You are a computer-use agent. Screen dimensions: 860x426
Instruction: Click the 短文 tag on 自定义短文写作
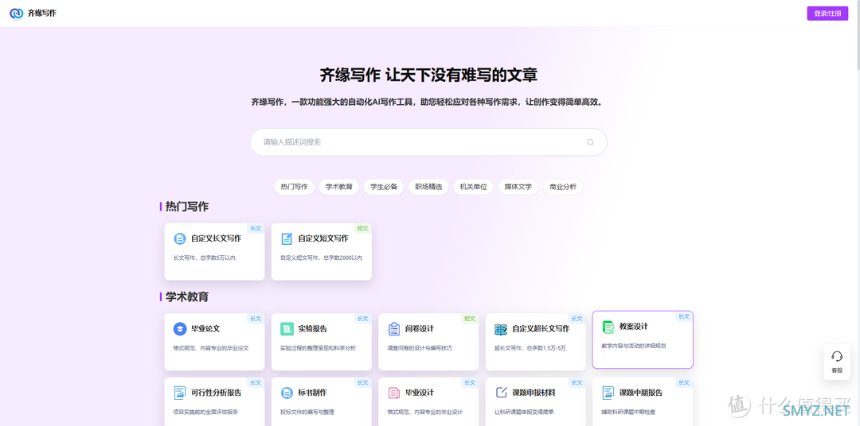click(363, 228)
